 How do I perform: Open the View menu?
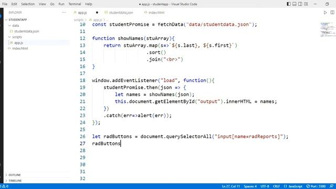pyautogui.click(x=43, y=4)
